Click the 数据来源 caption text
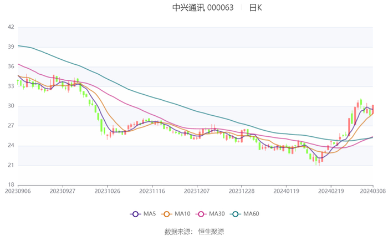 (x=178, y=232)
